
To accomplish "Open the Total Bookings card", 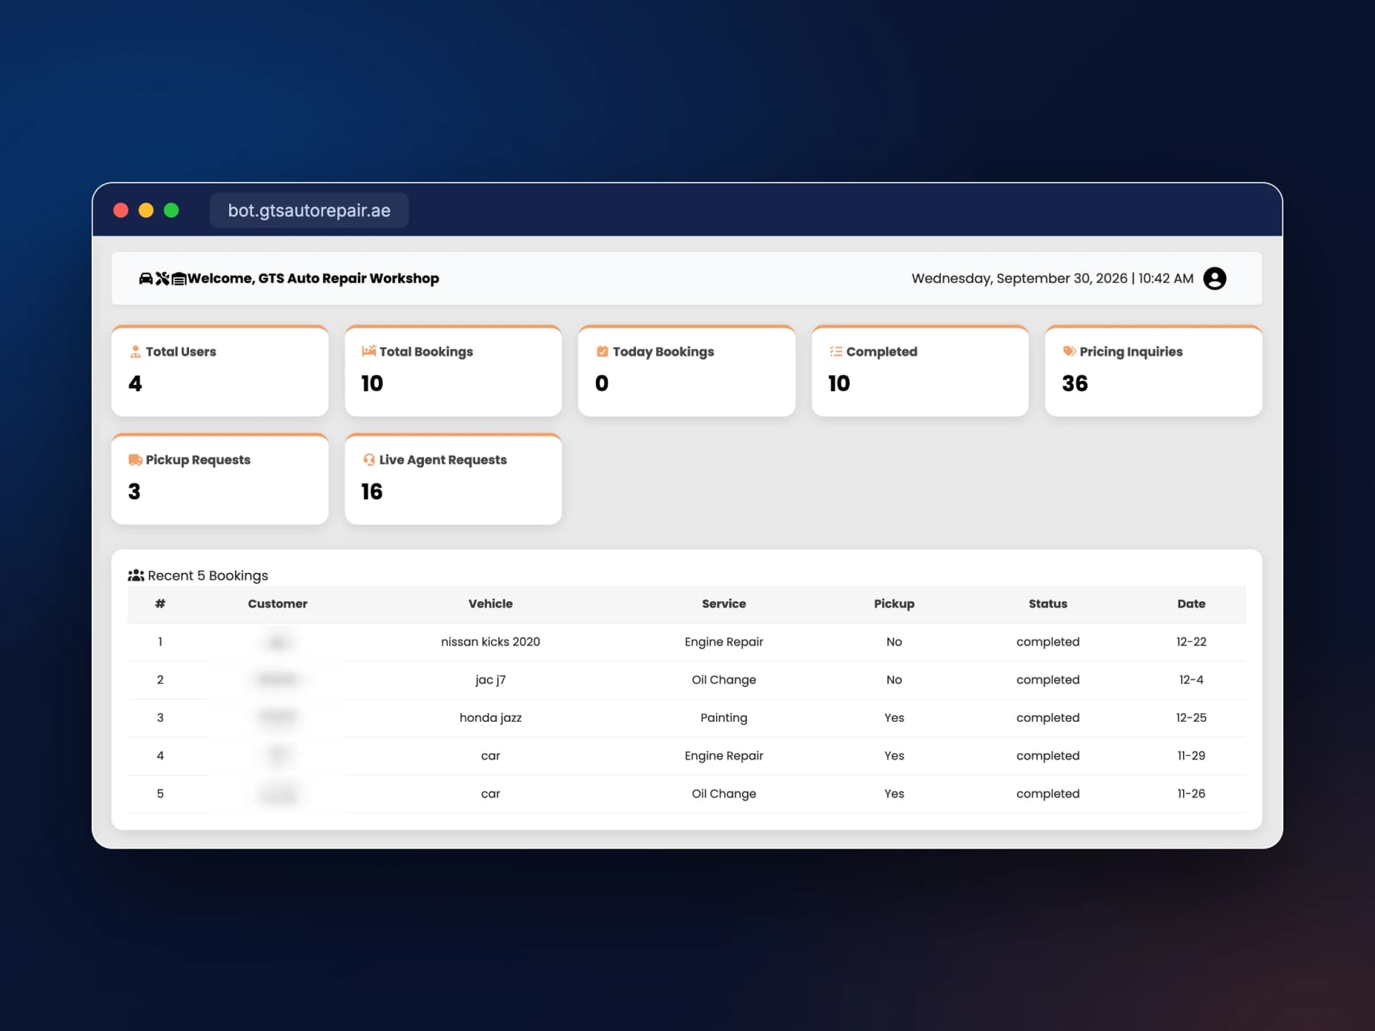I will [453, 371].
